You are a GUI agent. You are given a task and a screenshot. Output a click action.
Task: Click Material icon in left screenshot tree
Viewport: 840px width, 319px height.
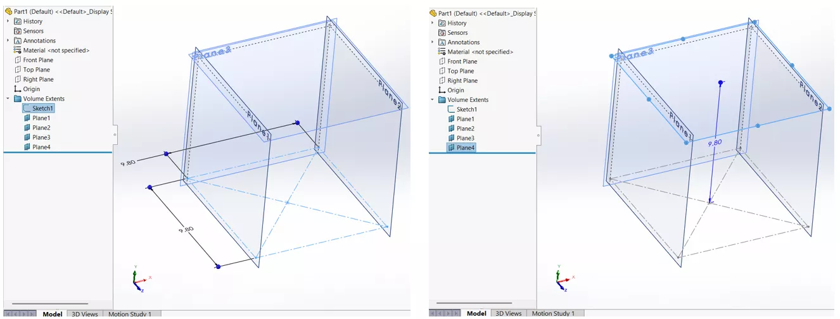point(18,50)
